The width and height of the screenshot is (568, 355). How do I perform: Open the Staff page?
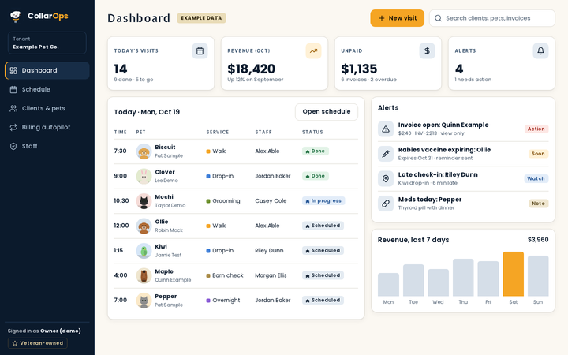tap(47, 146)
